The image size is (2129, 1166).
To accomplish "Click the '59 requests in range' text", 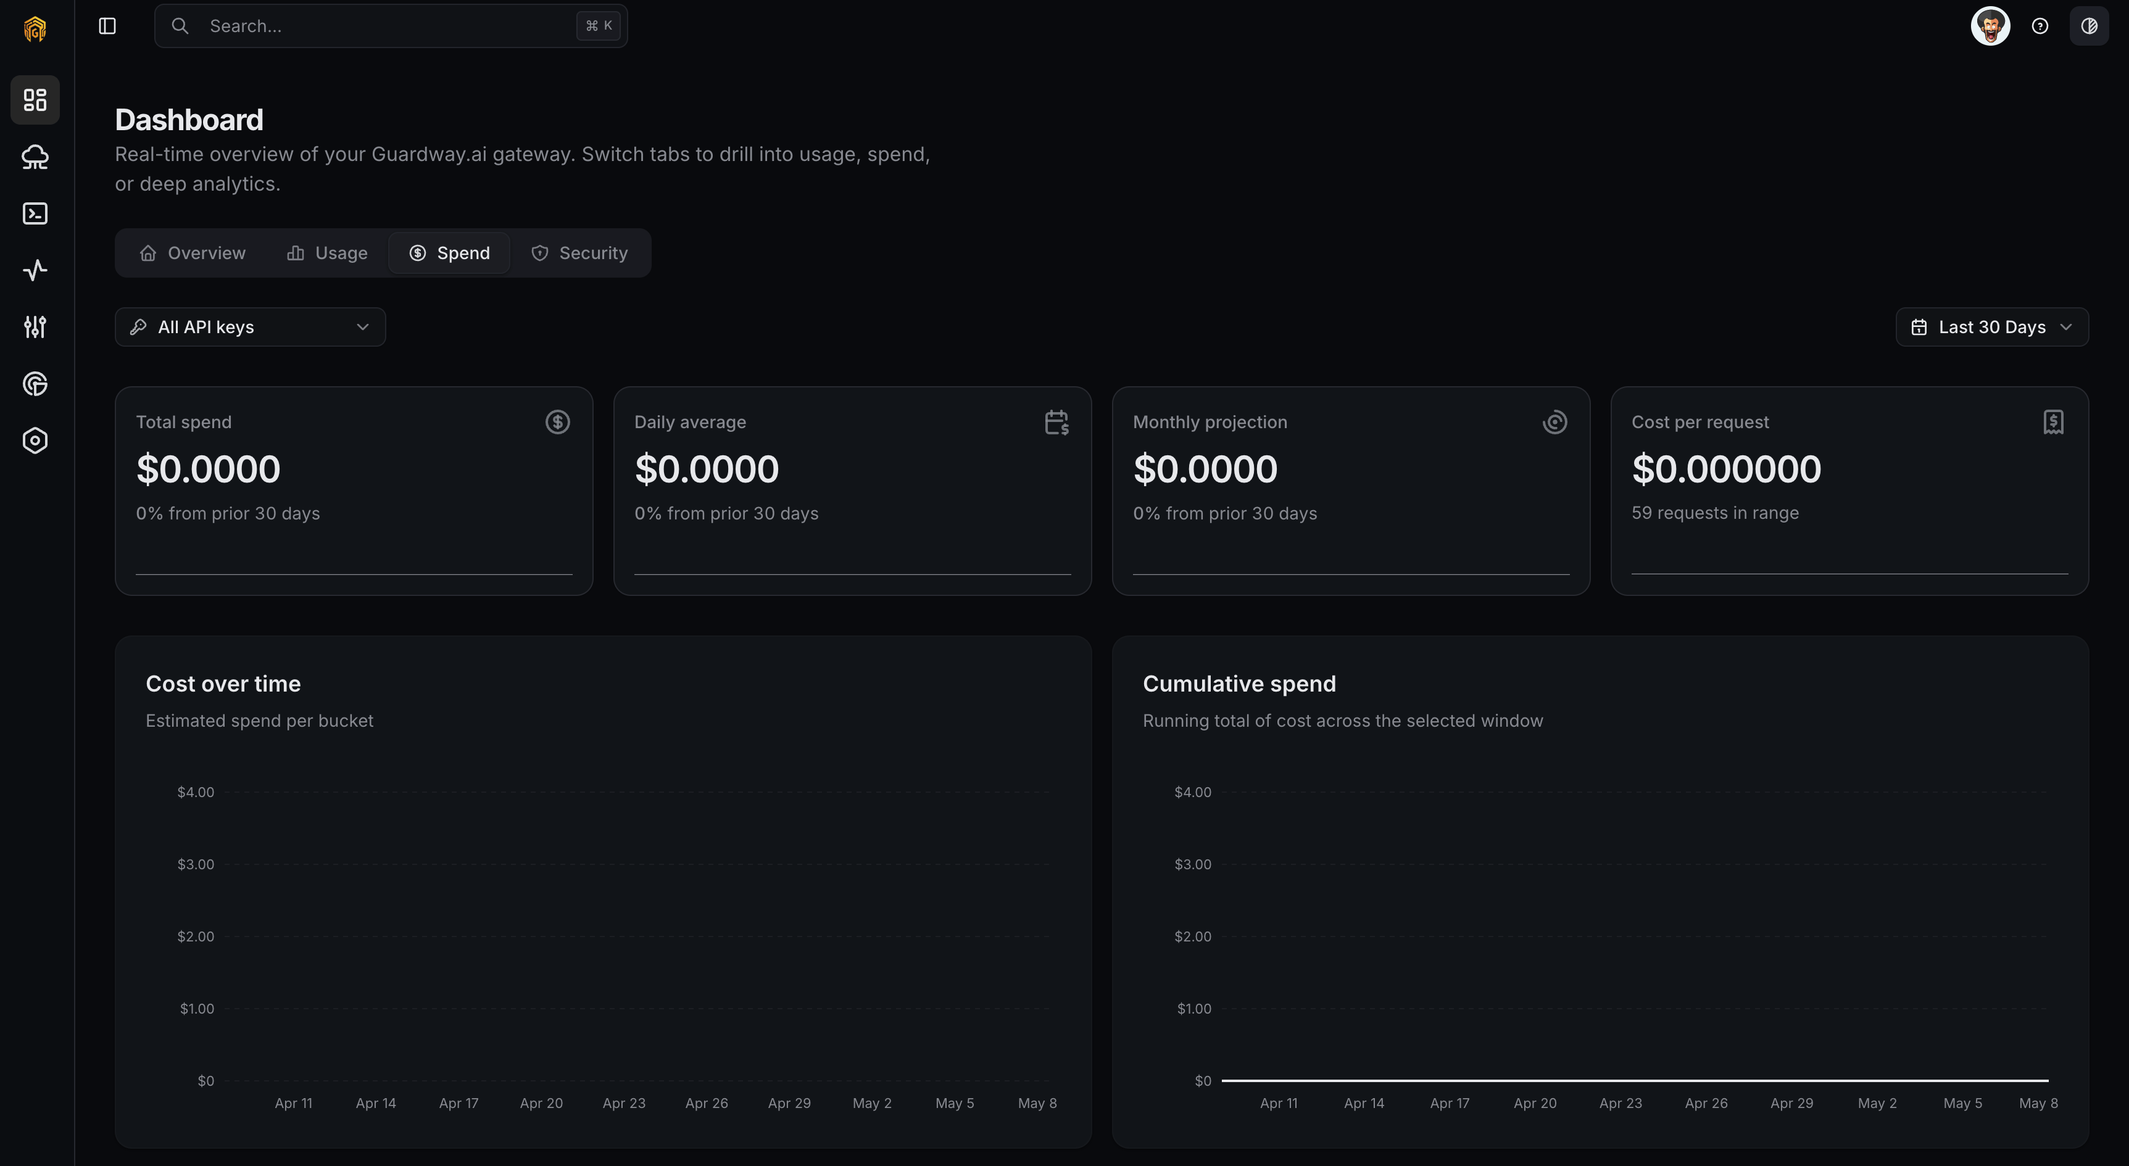I will (x=1715, y=513).
